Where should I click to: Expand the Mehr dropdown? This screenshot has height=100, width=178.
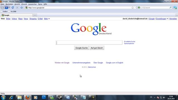click(x=47, y=19)
